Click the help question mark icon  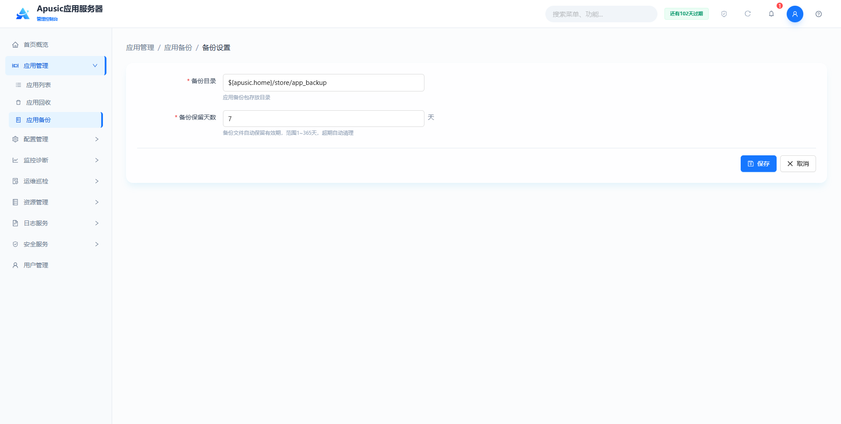click(819, 14)
